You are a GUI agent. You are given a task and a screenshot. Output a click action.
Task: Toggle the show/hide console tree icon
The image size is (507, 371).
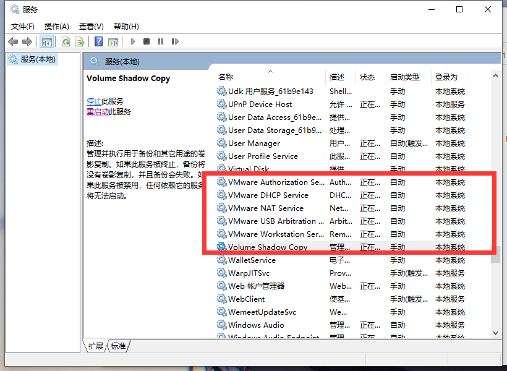(x=46, y=41)
